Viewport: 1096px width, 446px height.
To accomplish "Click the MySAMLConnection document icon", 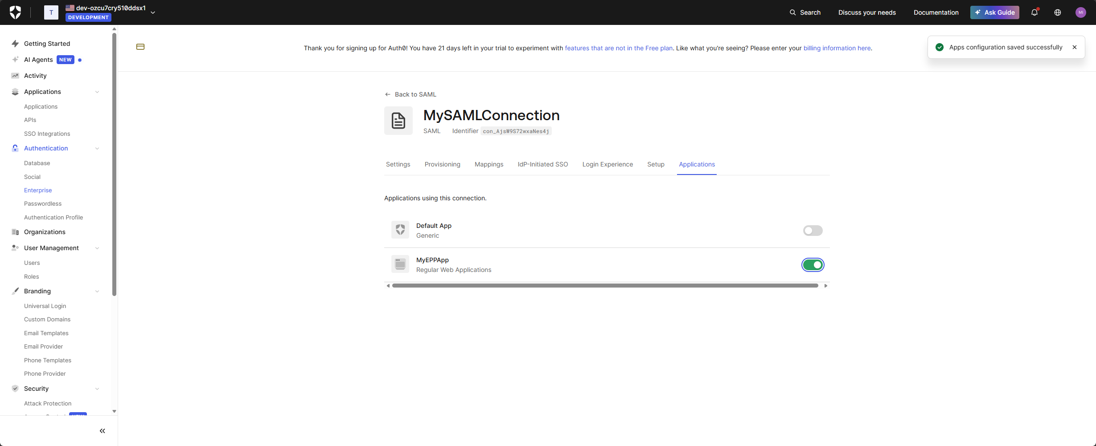I will coord(398,120).
